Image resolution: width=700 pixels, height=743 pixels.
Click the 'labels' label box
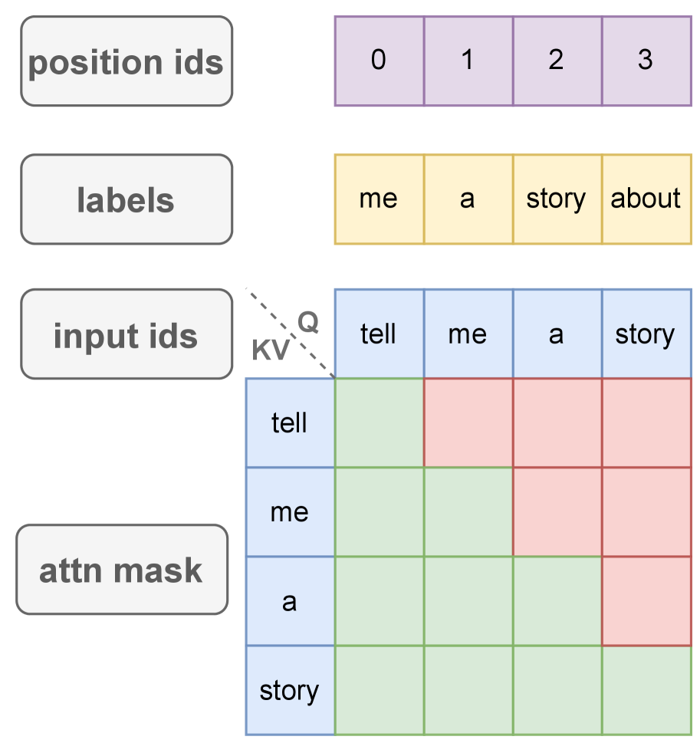(126, 199)
